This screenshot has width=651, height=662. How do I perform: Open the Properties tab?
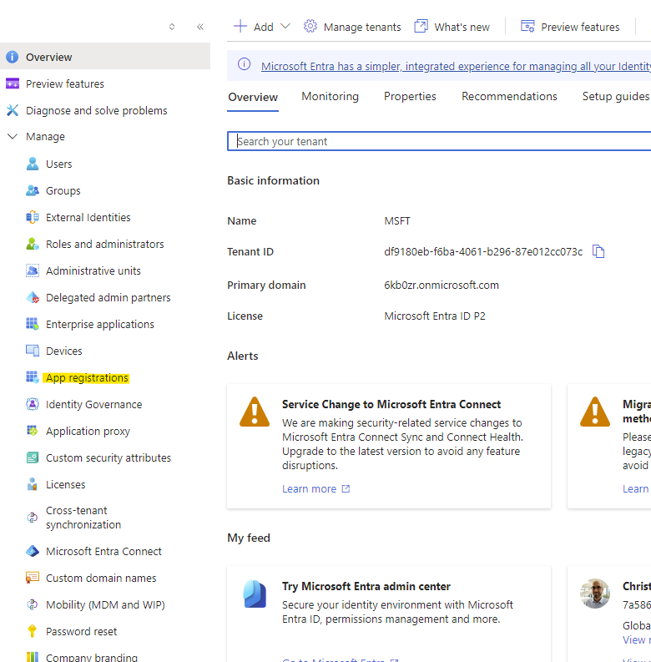pyautogui.click(x=410, y=97)
